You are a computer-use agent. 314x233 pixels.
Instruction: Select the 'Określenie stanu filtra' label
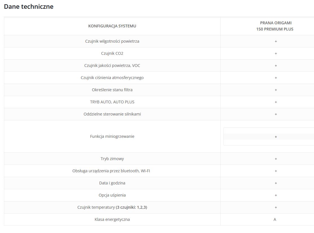coord(112,90)
